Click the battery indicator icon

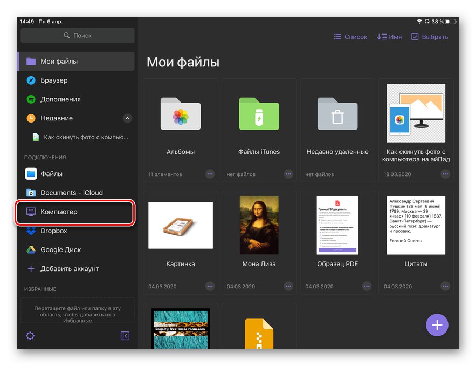(451, 22)
